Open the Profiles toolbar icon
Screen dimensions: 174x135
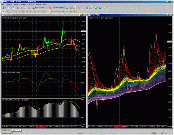click(8, 8)
